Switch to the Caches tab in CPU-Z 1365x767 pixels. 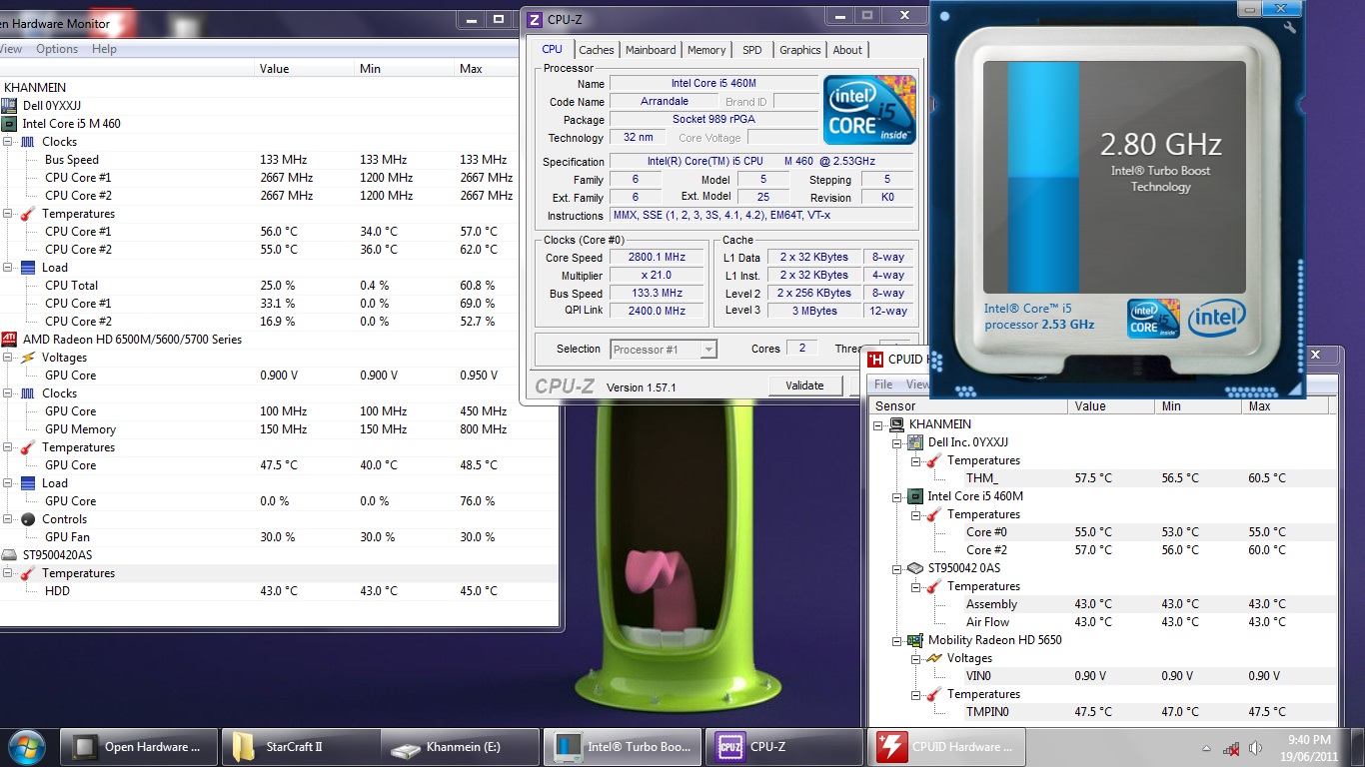click(597, 50)
